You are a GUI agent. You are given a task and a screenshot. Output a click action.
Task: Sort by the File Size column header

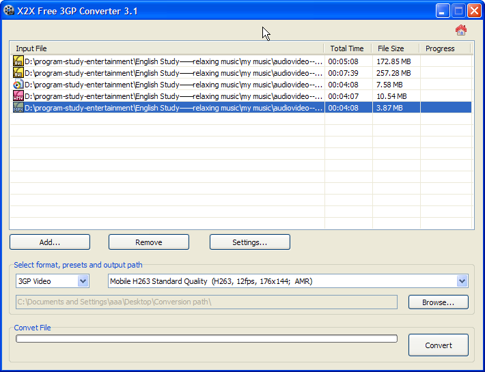[x=396, y=48]
